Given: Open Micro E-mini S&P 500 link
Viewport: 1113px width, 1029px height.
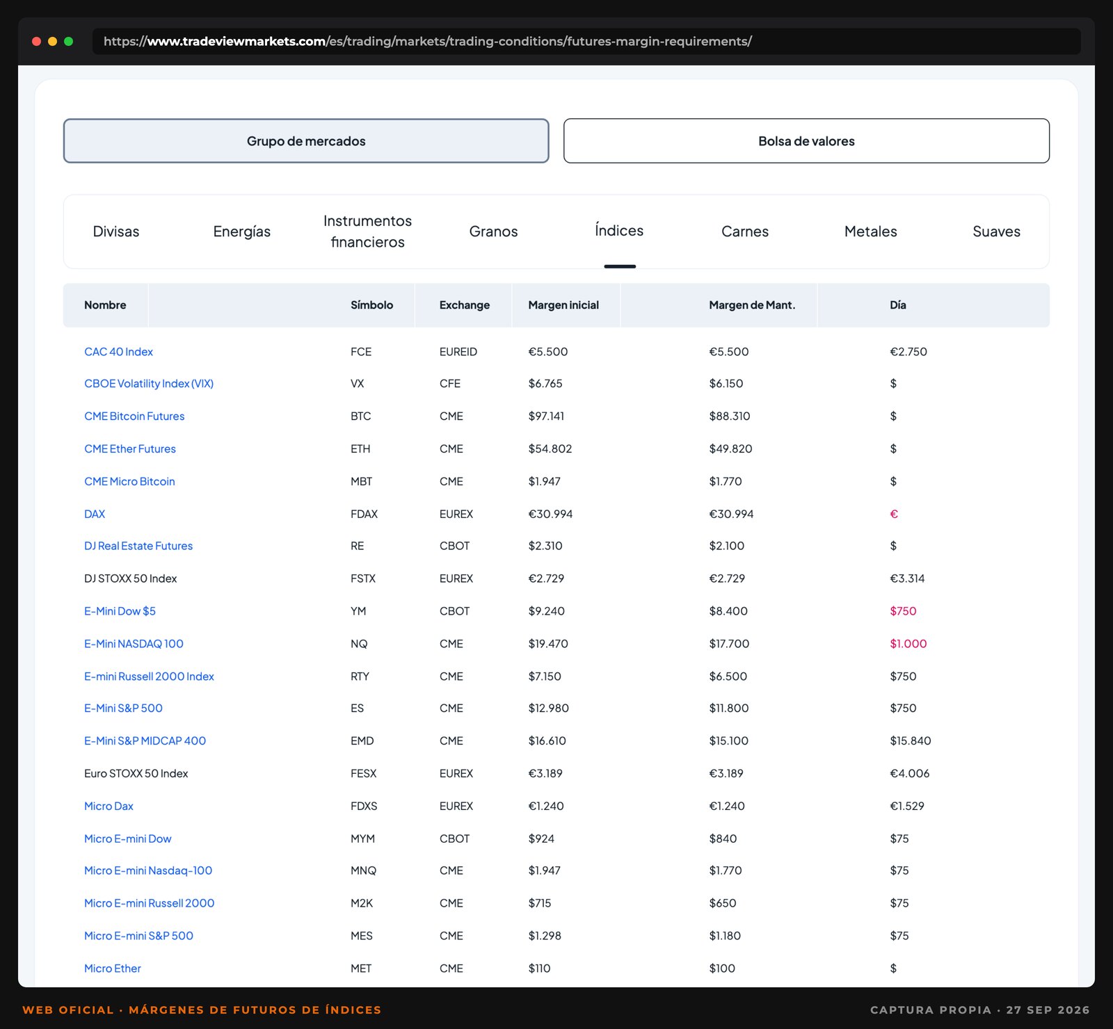Looking at the screenshot, I should point(138,936).
